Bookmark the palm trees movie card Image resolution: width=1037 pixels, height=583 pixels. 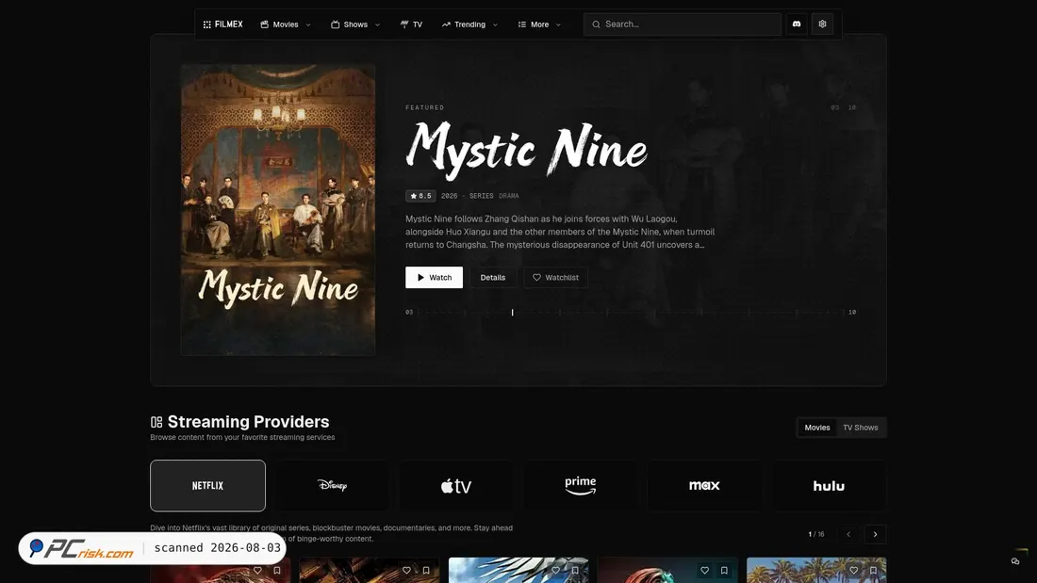[x=874, y=571]
